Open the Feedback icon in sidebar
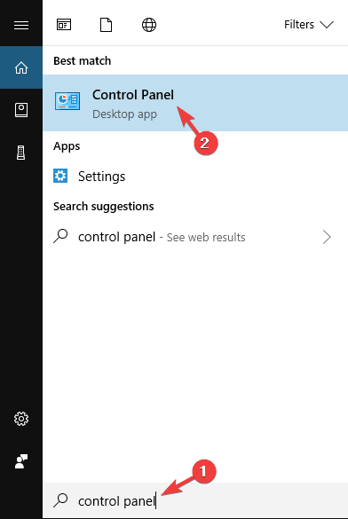Viewport: 348px width, 519px height. (x=21, y=461)
